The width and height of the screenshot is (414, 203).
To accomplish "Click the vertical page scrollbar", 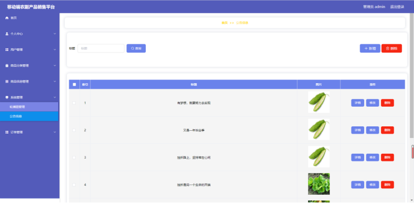I will point(412,75).
